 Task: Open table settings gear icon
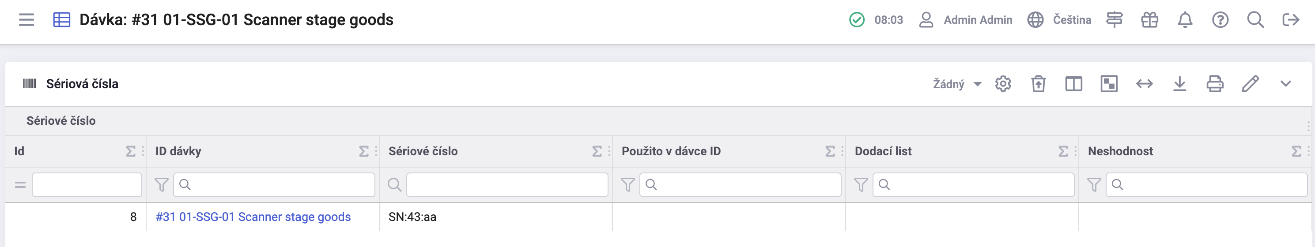[x=1002, y=84]
